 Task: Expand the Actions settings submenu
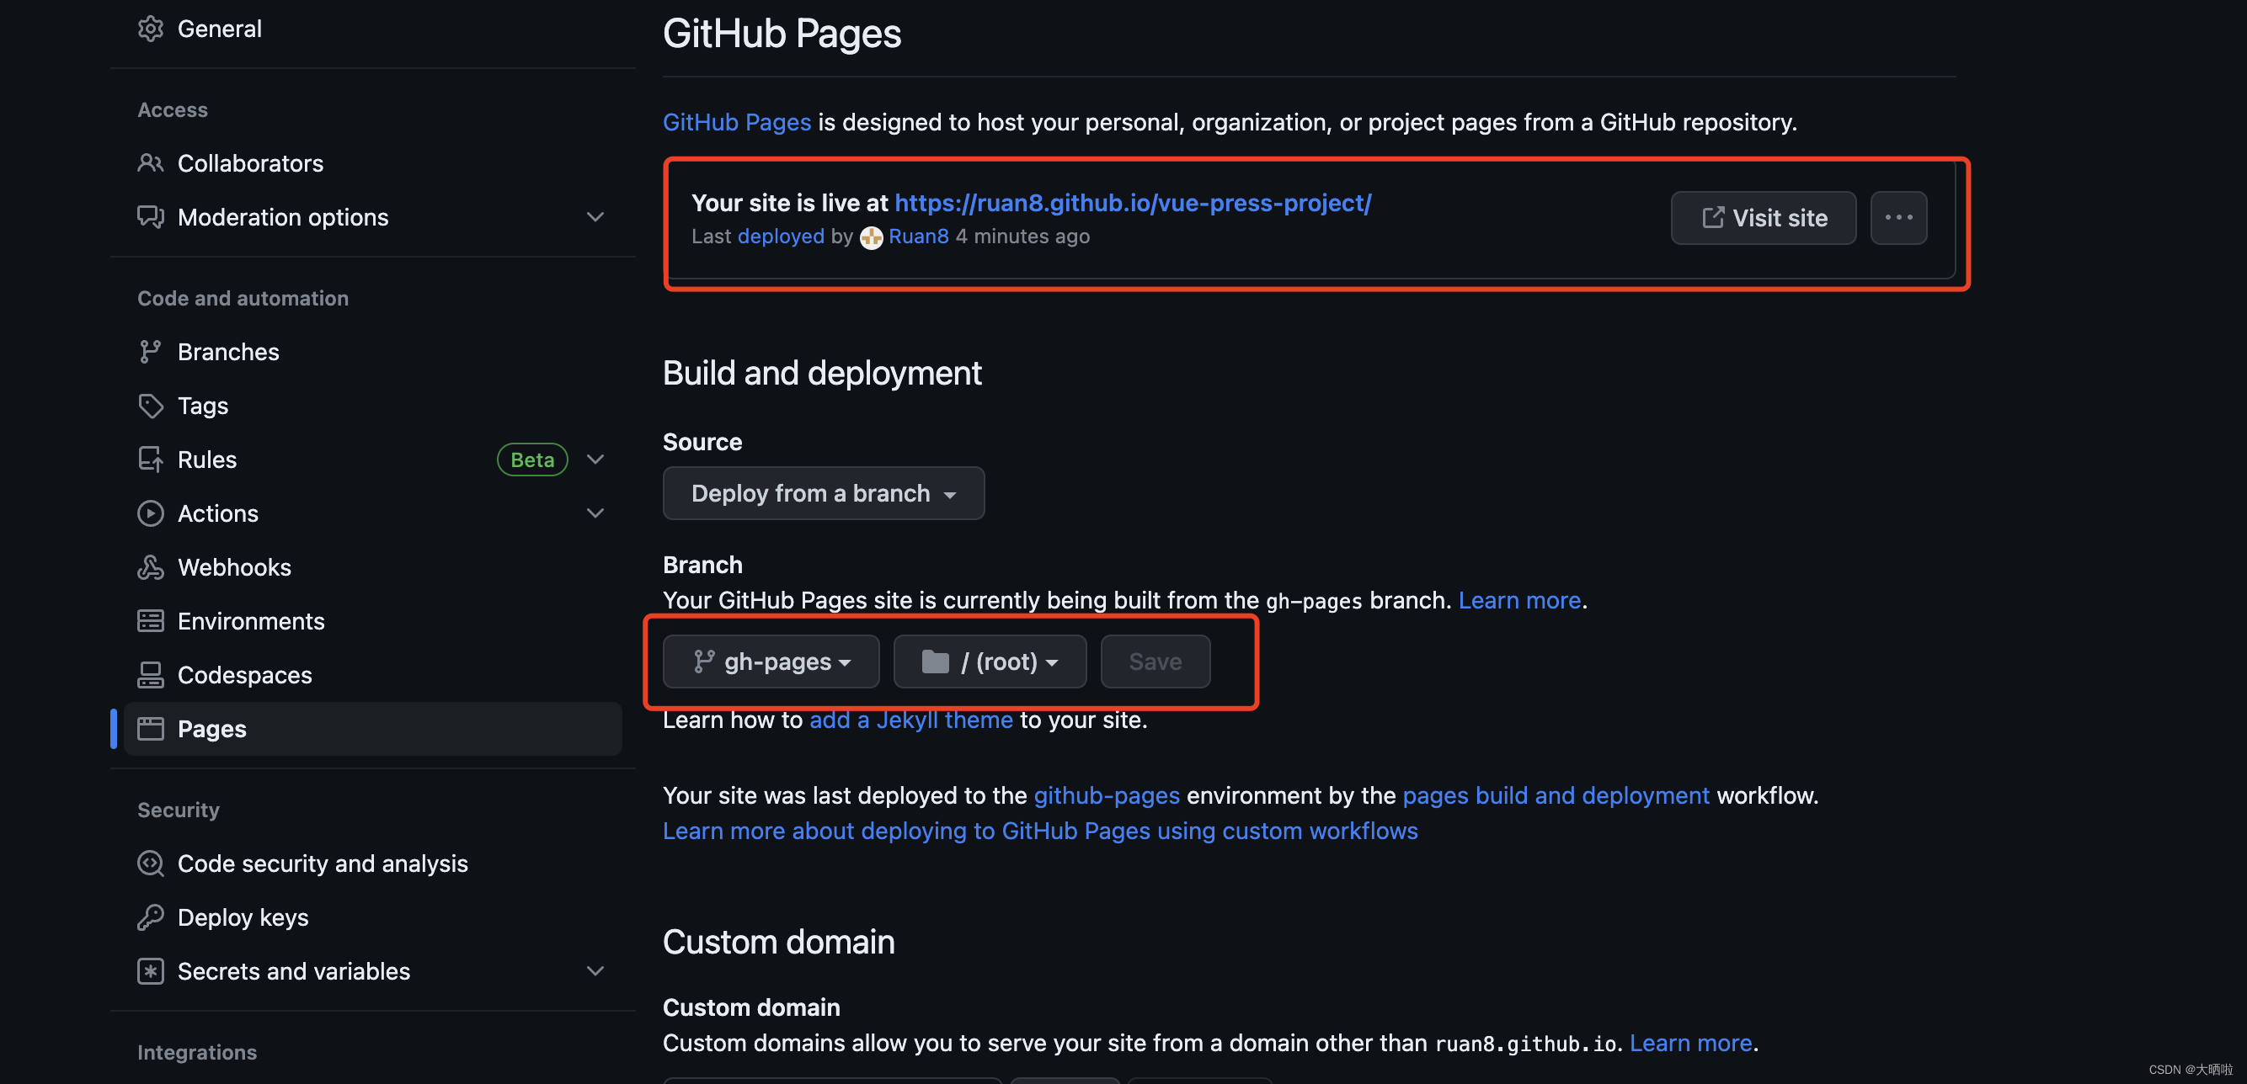tap(595, 513)
